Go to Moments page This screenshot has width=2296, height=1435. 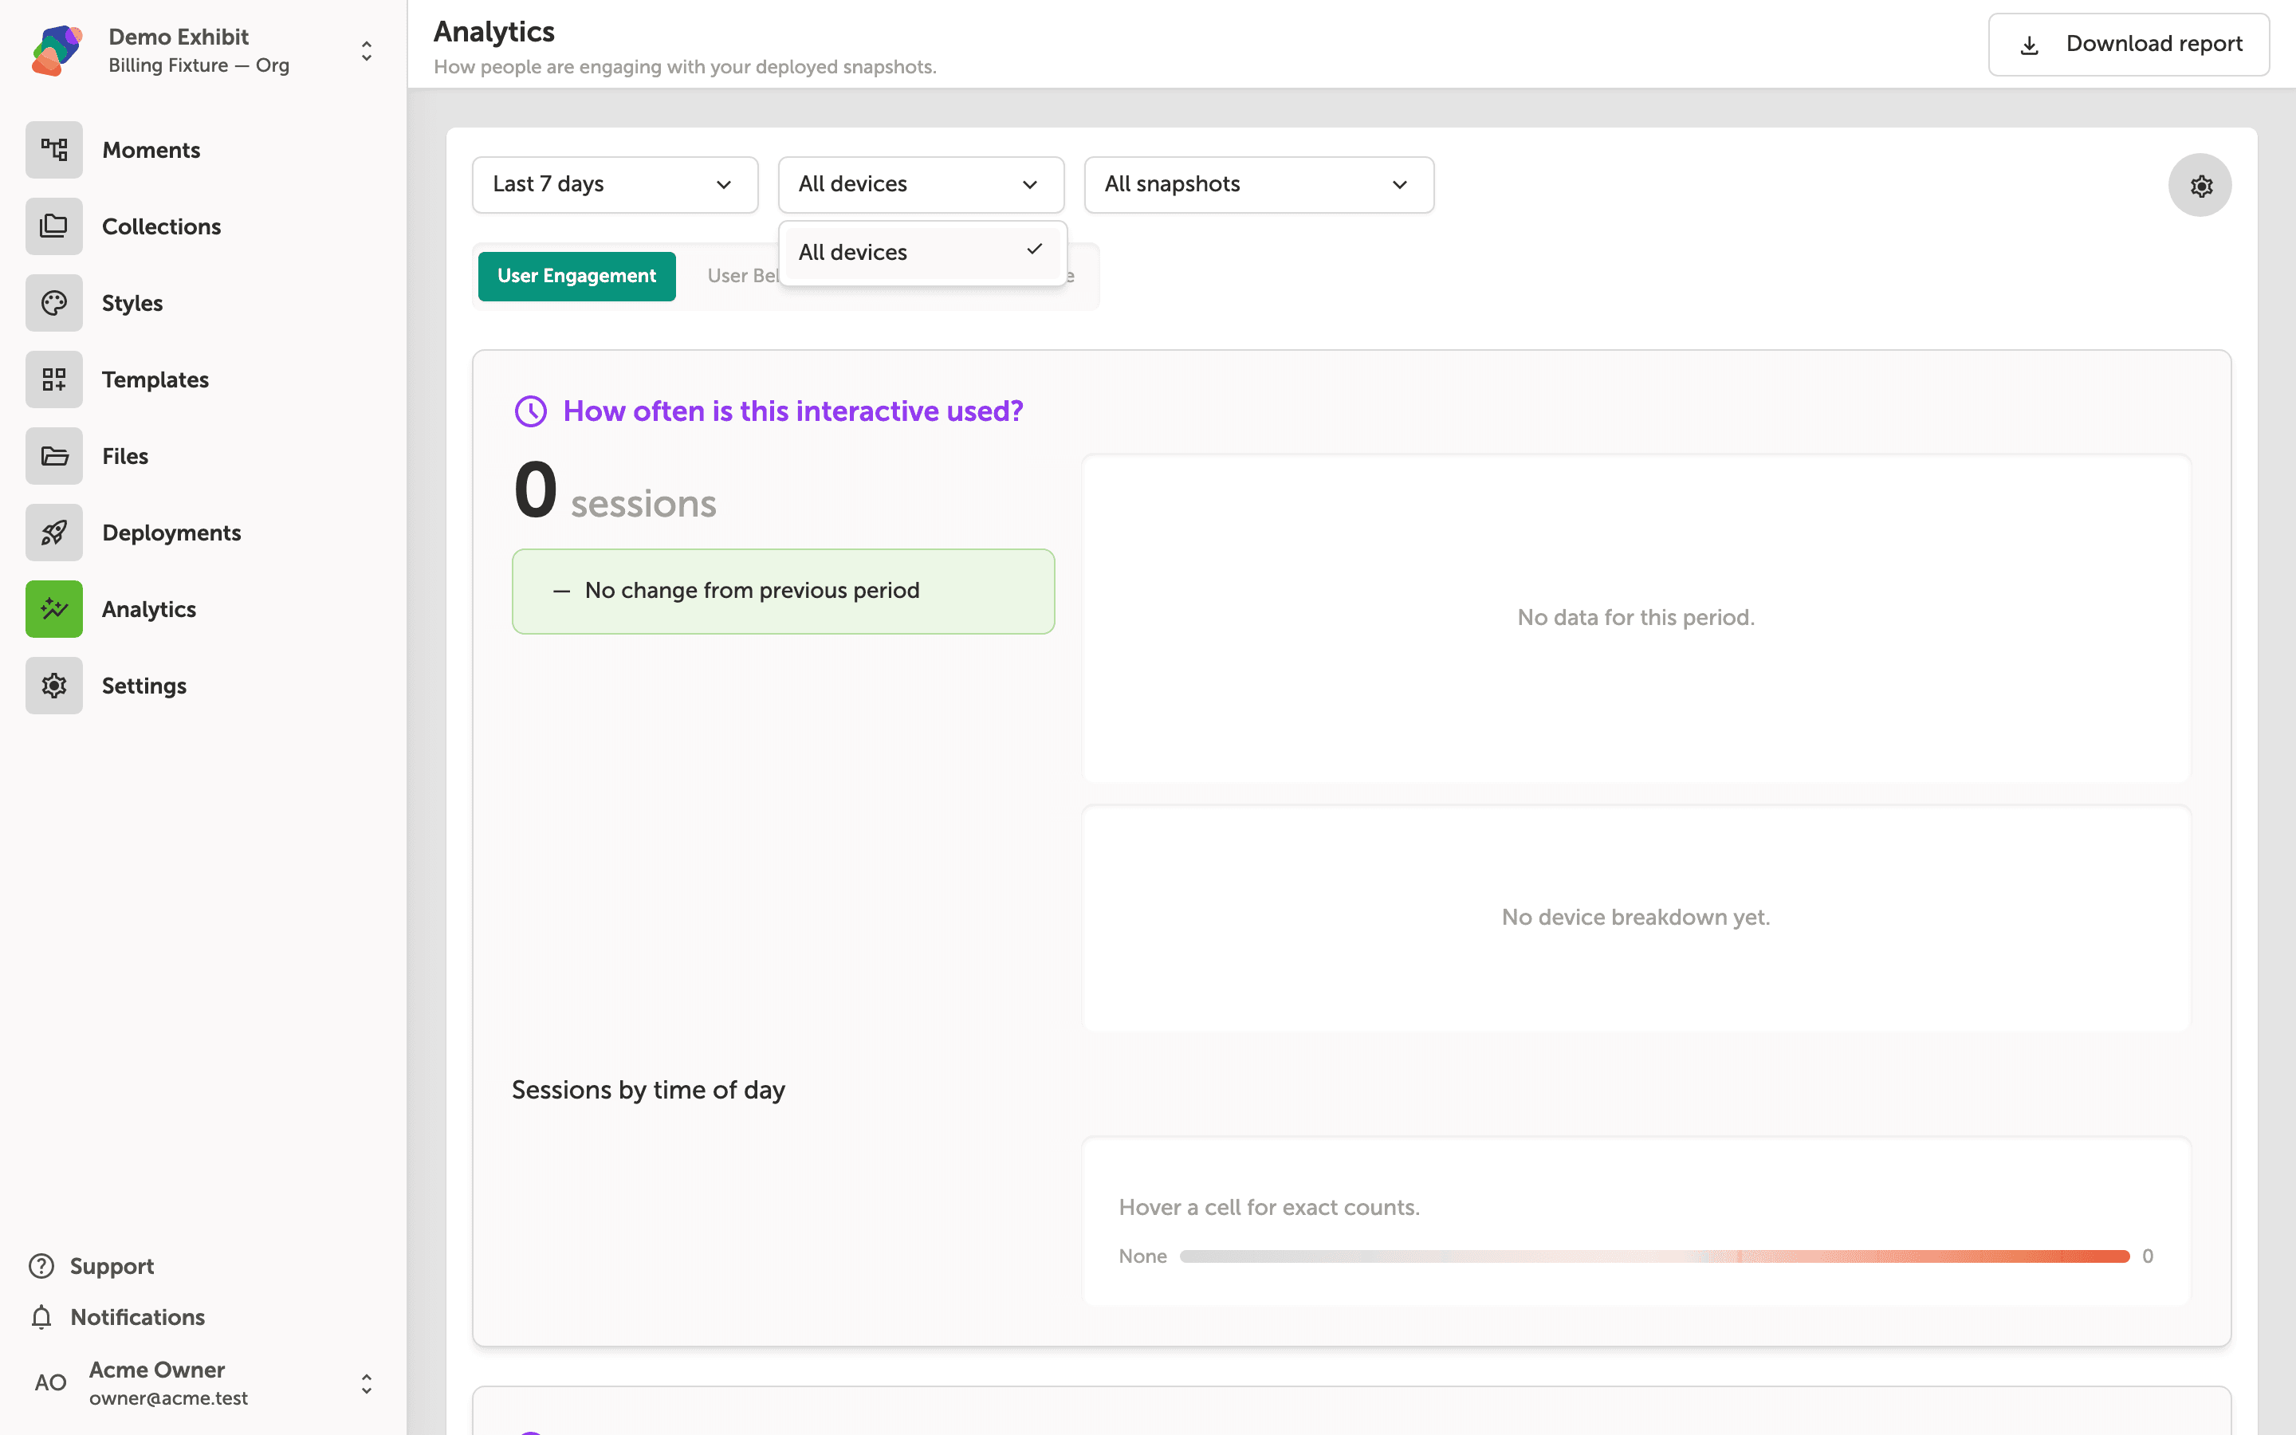click(x=151, y=150)
